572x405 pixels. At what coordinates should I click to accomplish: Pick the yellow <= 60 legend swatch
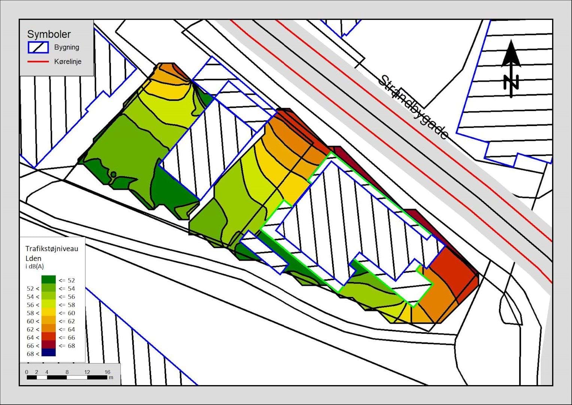tap(49, 312)
